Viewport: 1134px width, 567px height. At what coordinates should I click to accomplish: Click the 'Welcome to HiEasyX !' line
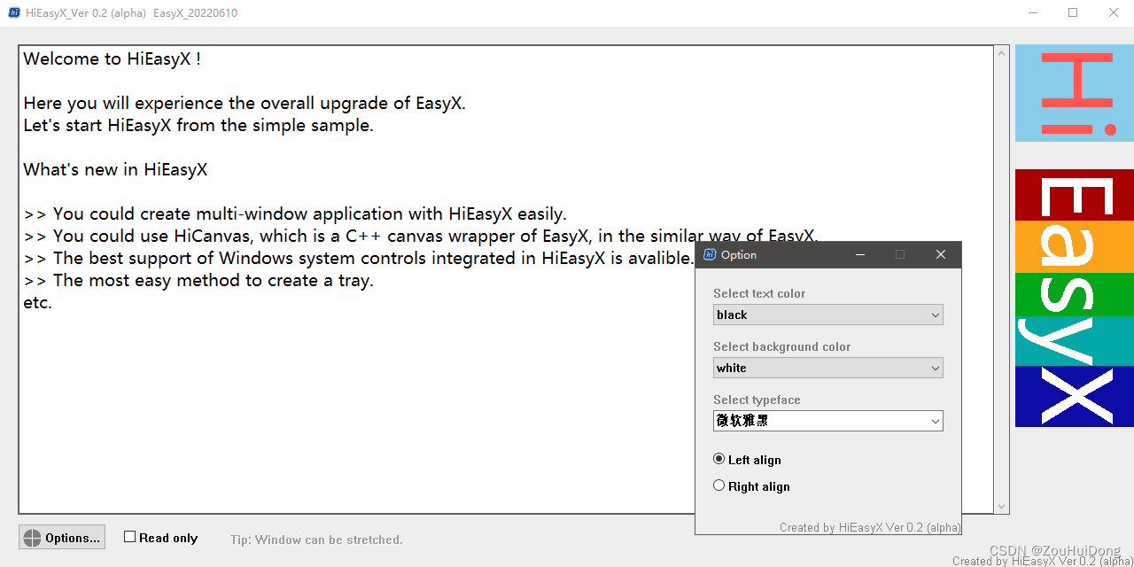[x=112, y=59]
